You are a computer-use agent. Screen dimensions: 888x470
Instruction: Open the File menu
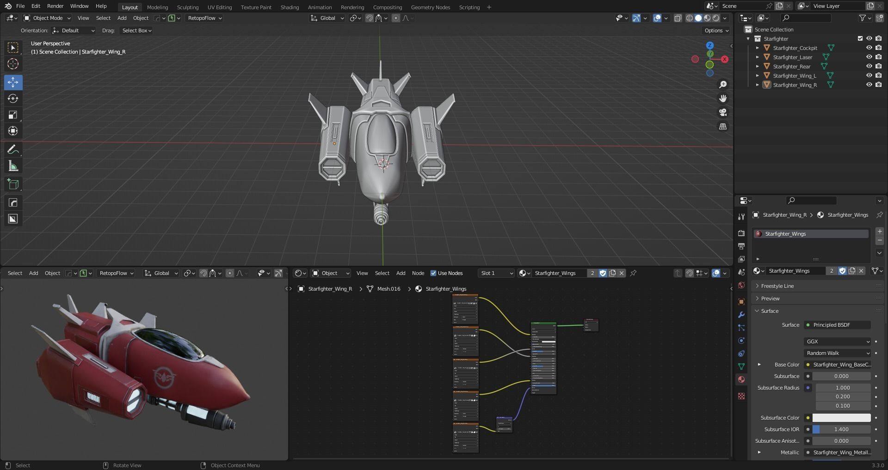[20, 6]
